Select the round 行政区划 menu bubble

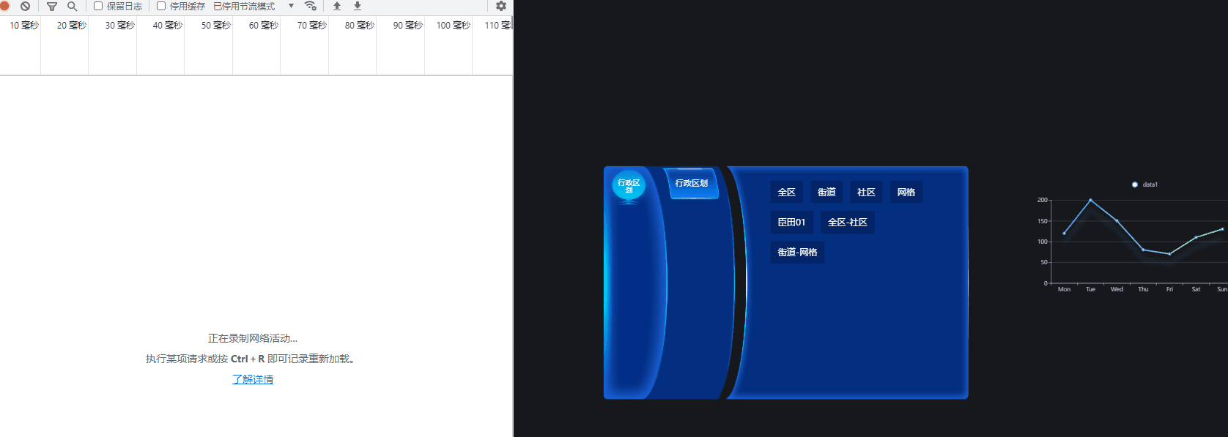pos(629,186)
